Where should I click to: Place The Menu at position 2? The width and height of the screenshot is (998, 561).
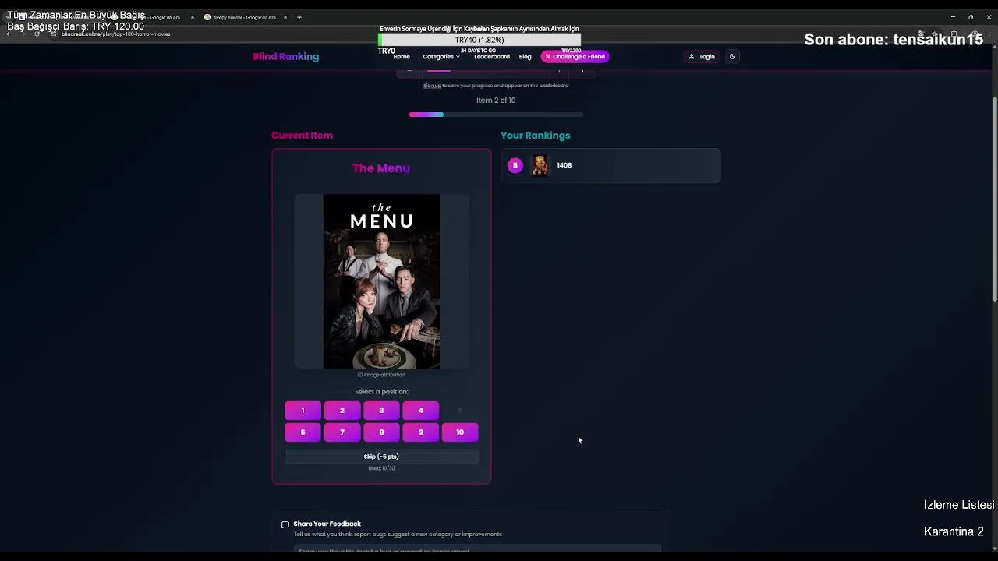click(342, 411)
